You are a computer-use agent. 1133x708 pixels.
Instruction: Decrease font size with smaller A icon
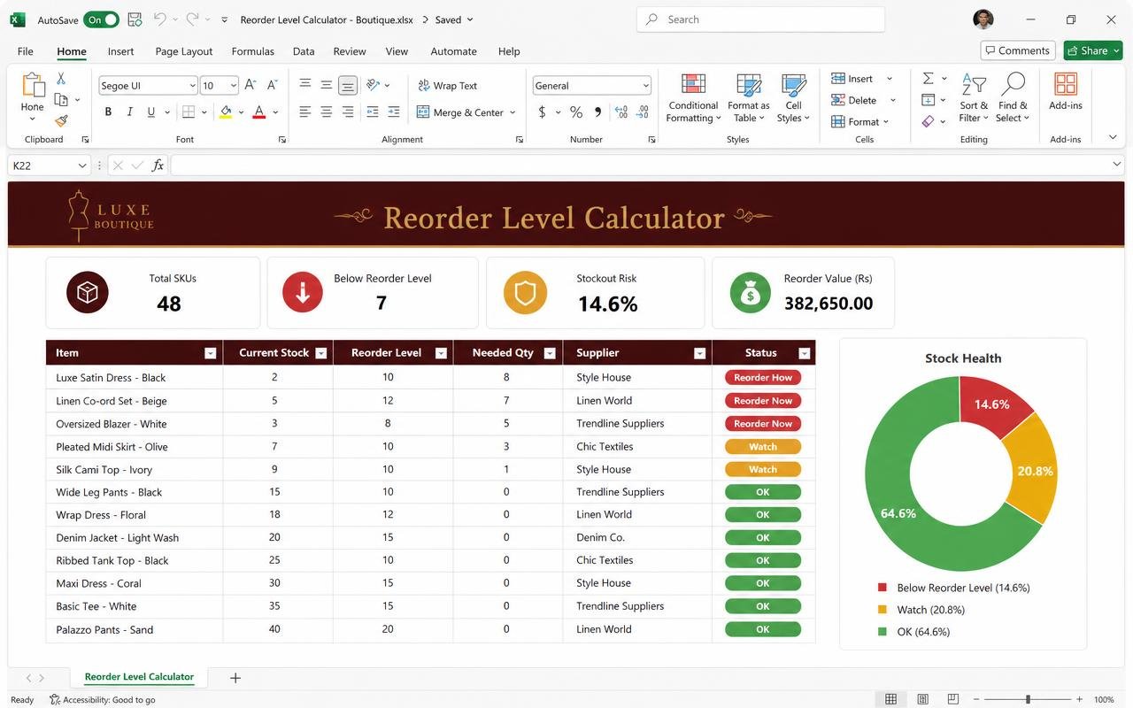pos(274,85)
